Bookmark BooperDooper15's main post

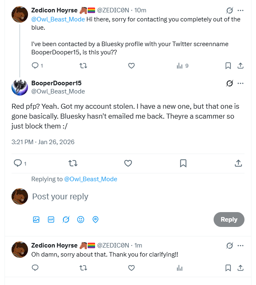(183, 164)
